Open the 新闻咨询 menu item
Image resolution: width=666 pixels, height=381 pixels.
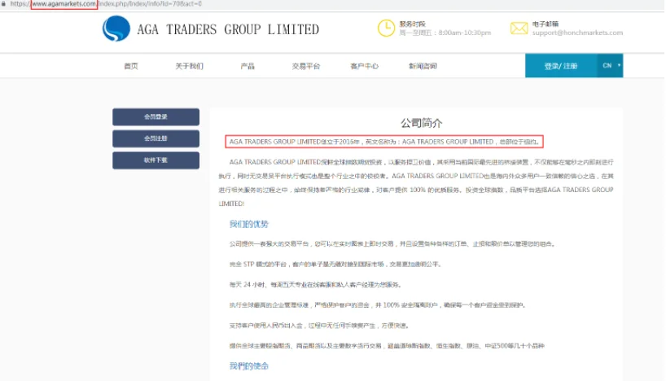point(423,66)
